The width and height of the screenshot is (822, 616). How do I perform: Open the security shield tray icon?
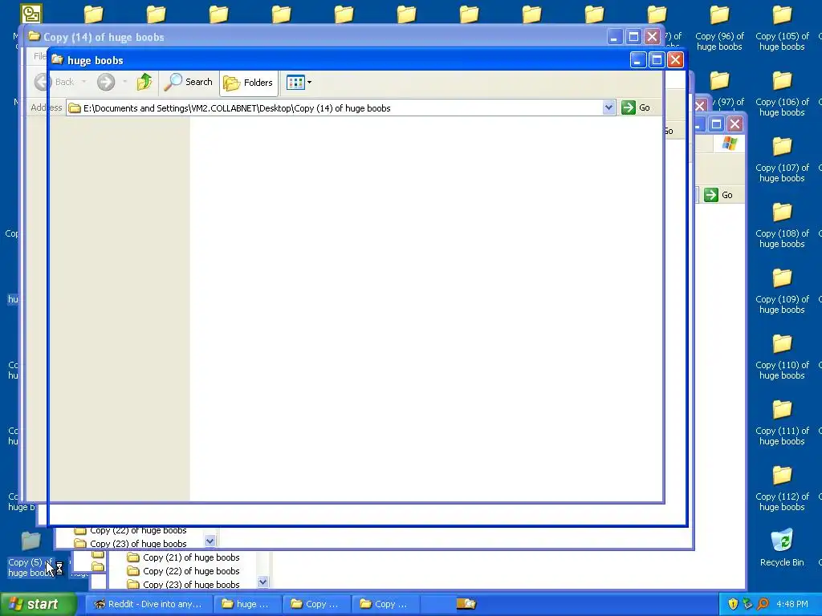[733, 604]
